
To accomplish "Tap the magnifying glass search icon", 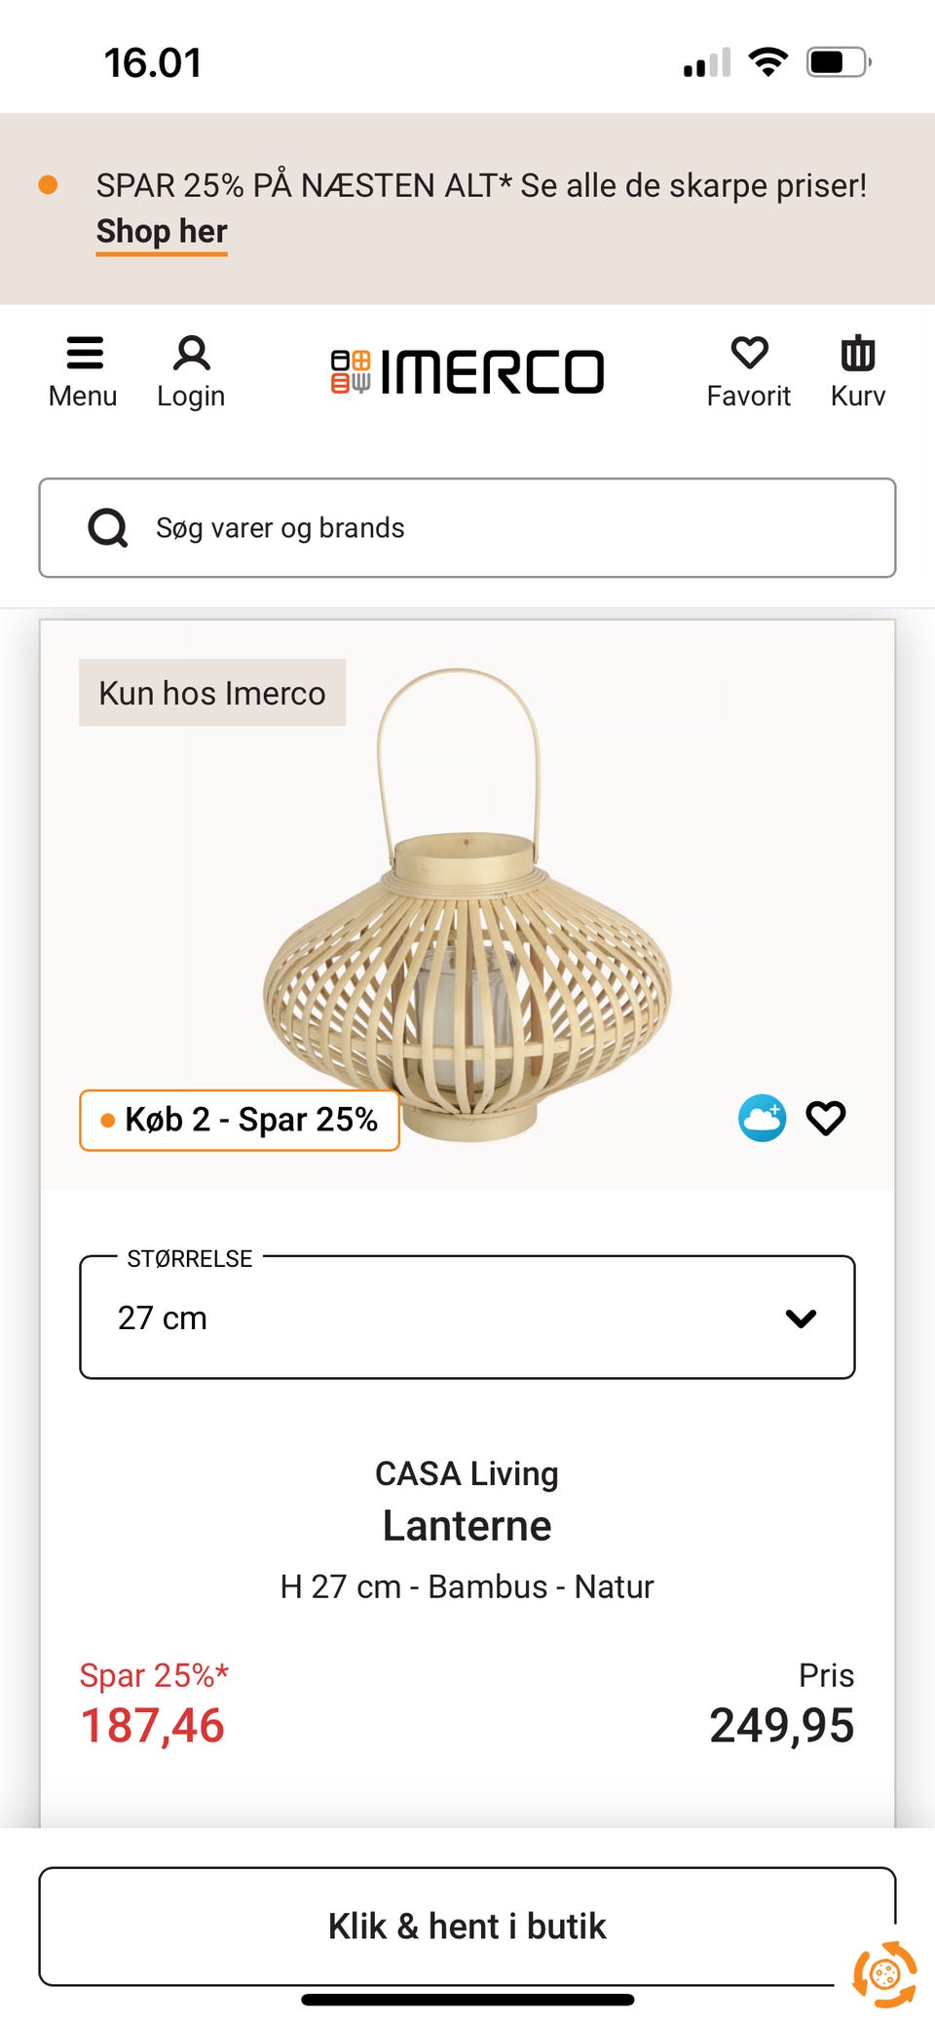I will tap(108, 528).
